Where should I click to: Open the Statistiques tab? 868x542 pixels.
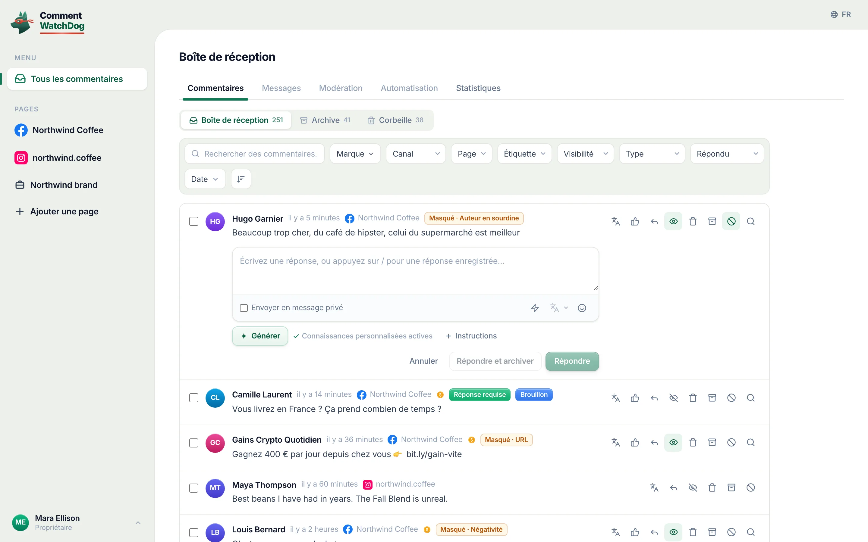pyautogui.click(x=478, y=88)
